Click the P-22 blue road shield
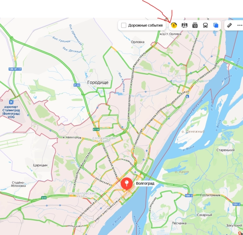 point(77,85)
